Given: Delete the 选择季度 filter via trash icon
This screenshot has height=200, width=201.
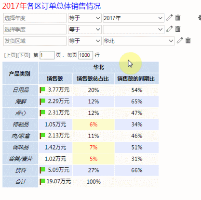Looking at the screenshot, I should point(178,29).
